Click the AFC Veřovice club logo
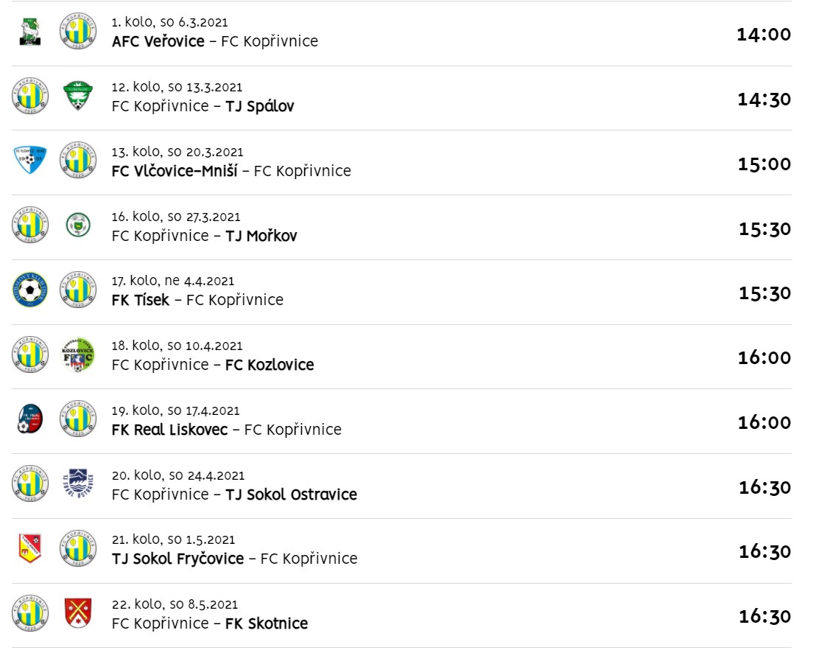The image size is (816, 650). [x=30, y=32]
